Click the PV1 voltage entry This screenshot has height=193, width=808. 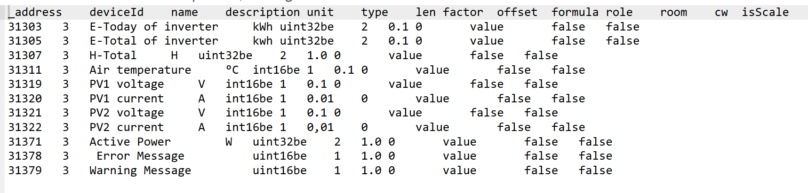[127, 84]
